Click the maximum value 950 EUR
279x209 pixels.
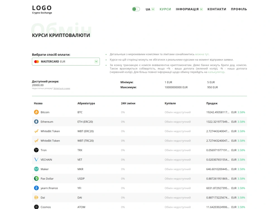212,87
